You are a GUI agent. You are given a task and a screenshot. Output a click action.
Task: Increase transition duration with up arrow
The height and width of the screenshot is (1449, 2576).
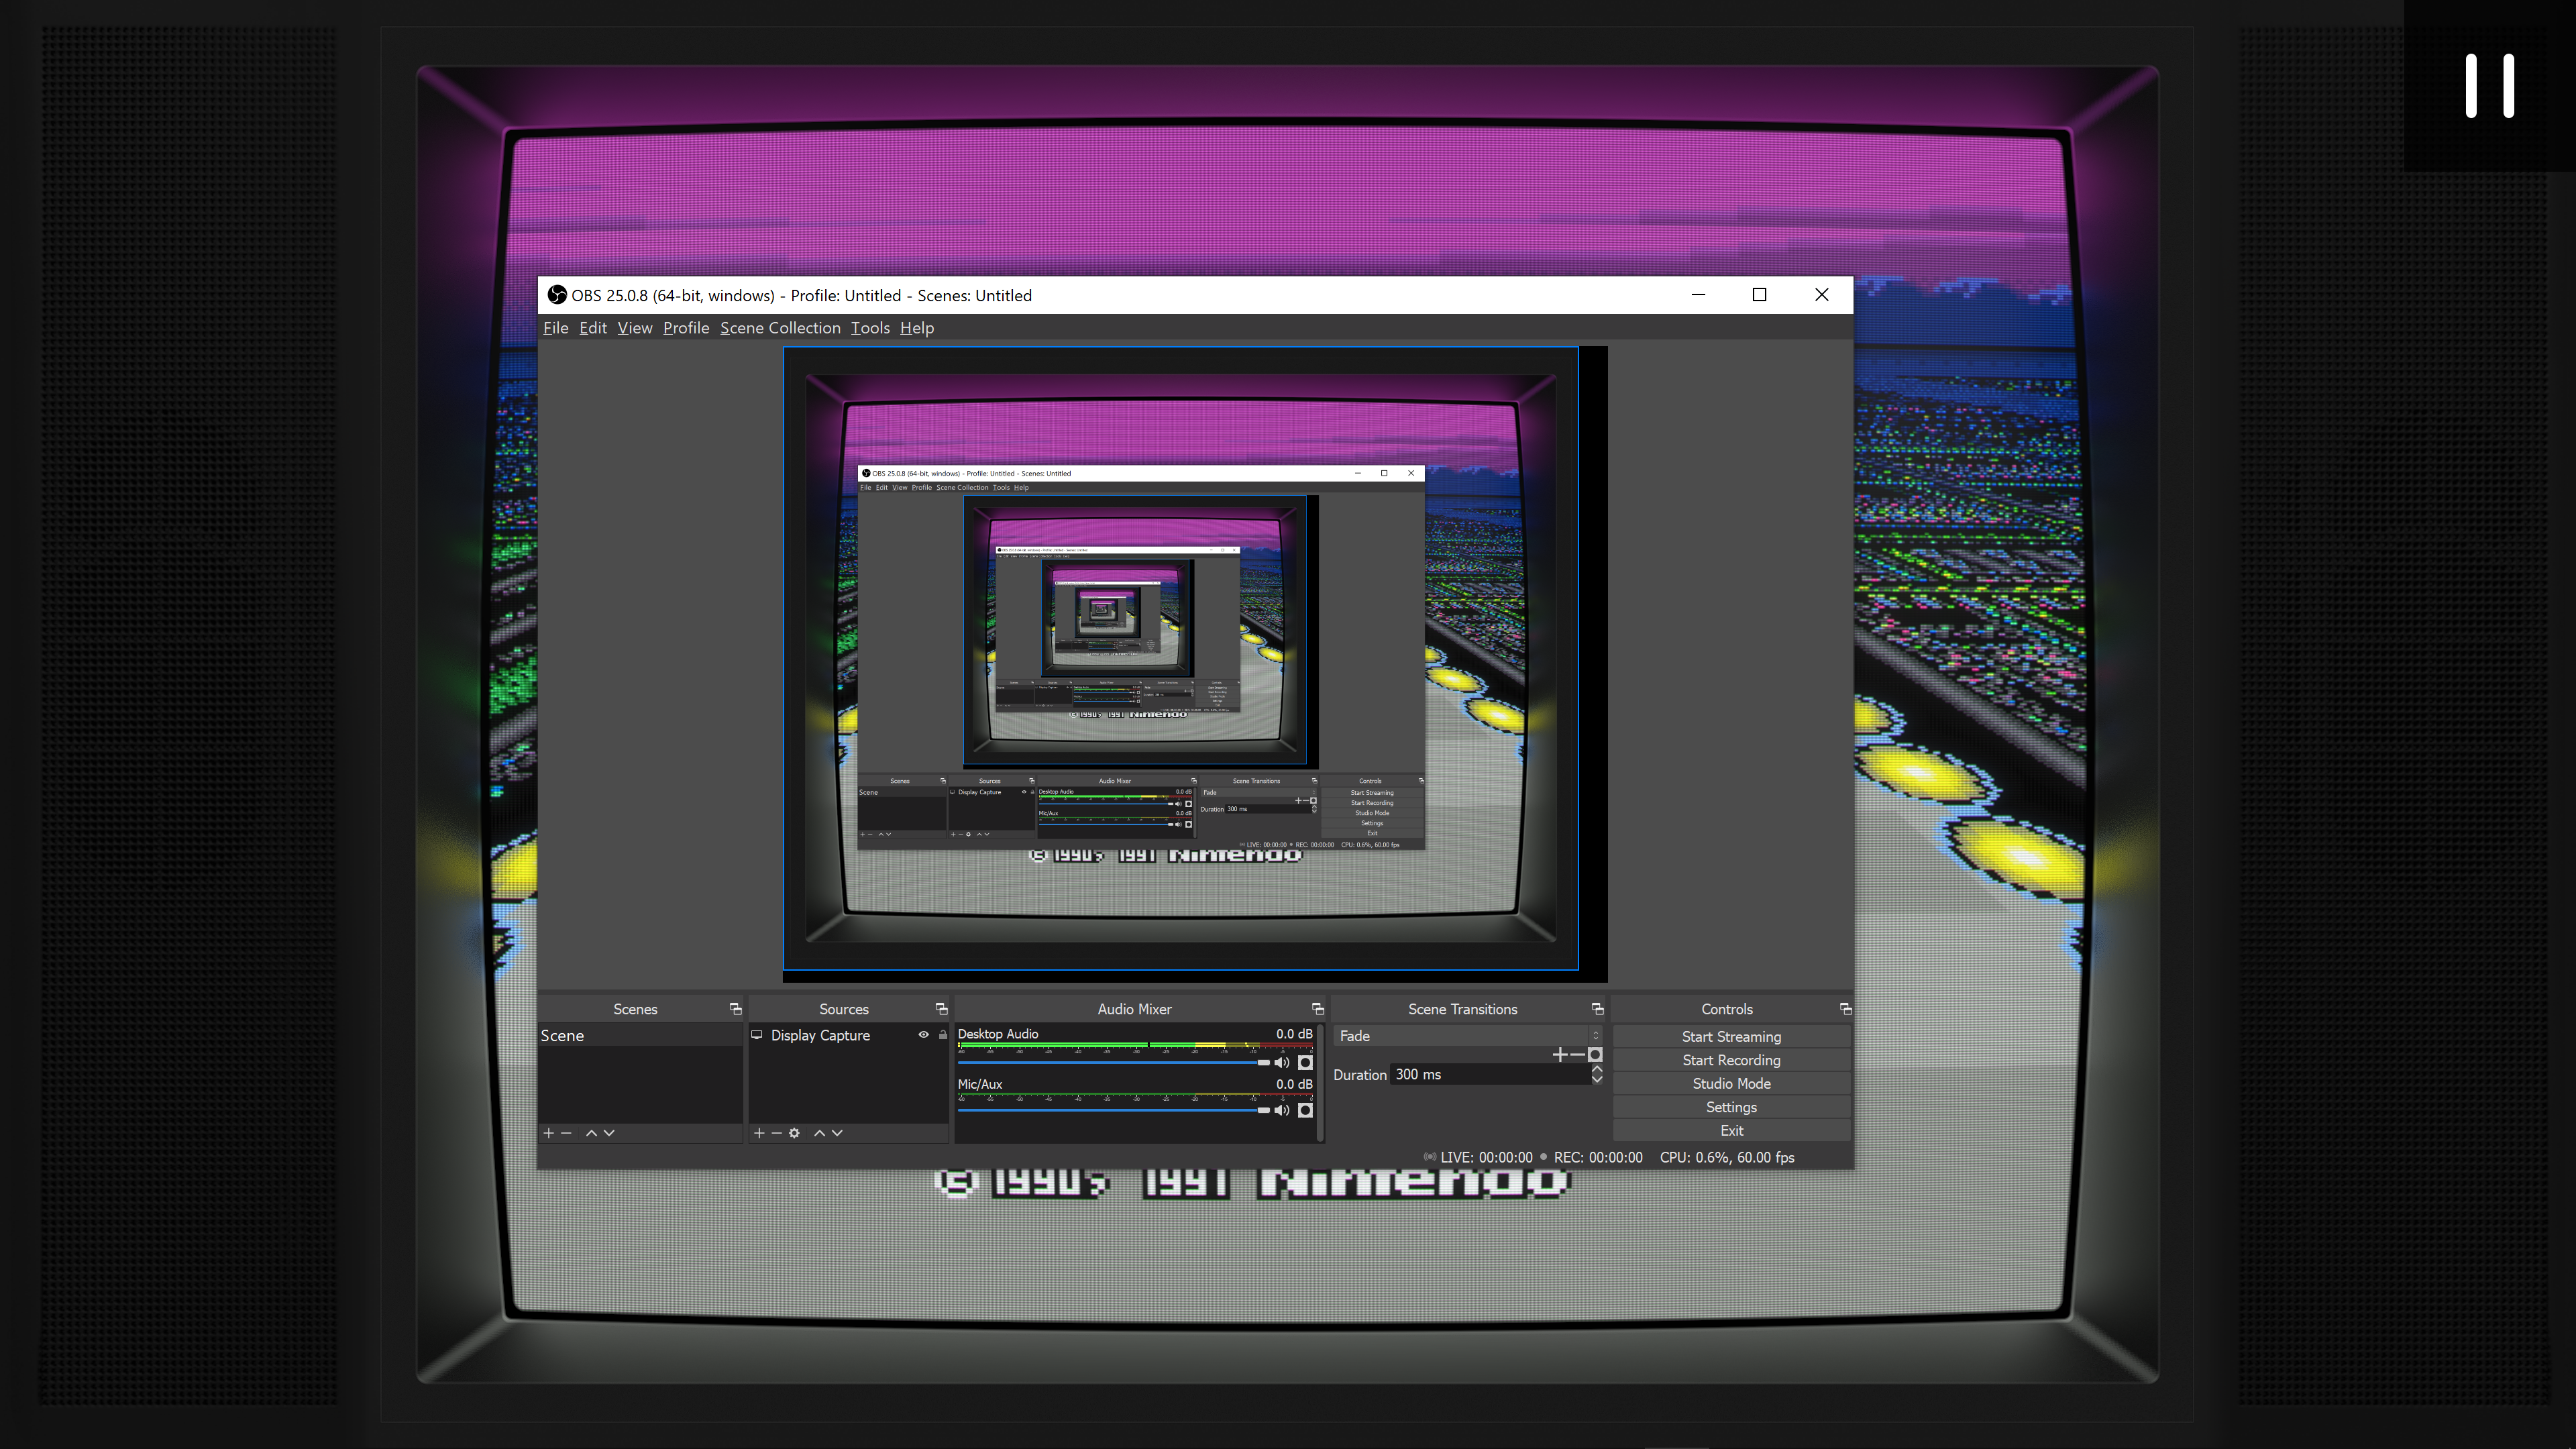[x=1597, y=1070]
